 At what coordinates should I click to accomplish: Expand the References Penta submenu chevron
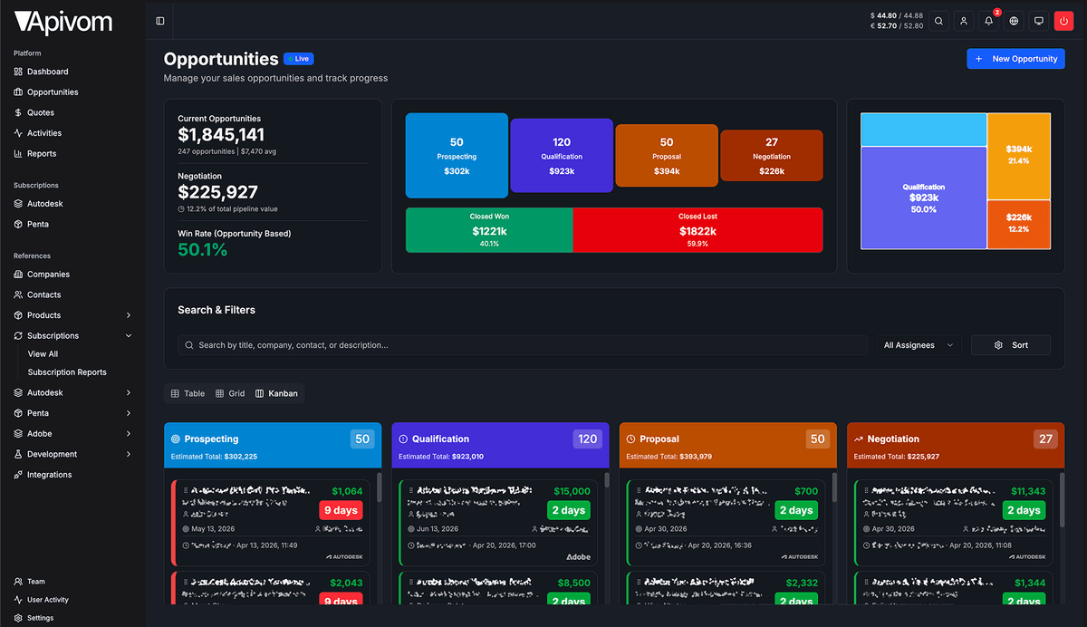point(129,413)
